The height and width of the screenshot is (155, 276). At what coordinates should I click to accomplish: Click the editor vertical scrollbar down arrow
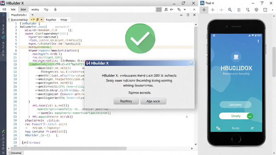196,144
